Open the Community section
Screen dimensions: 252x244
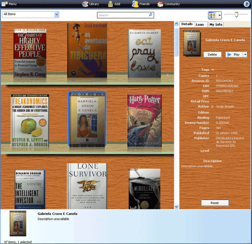click(x=168, y=4)
